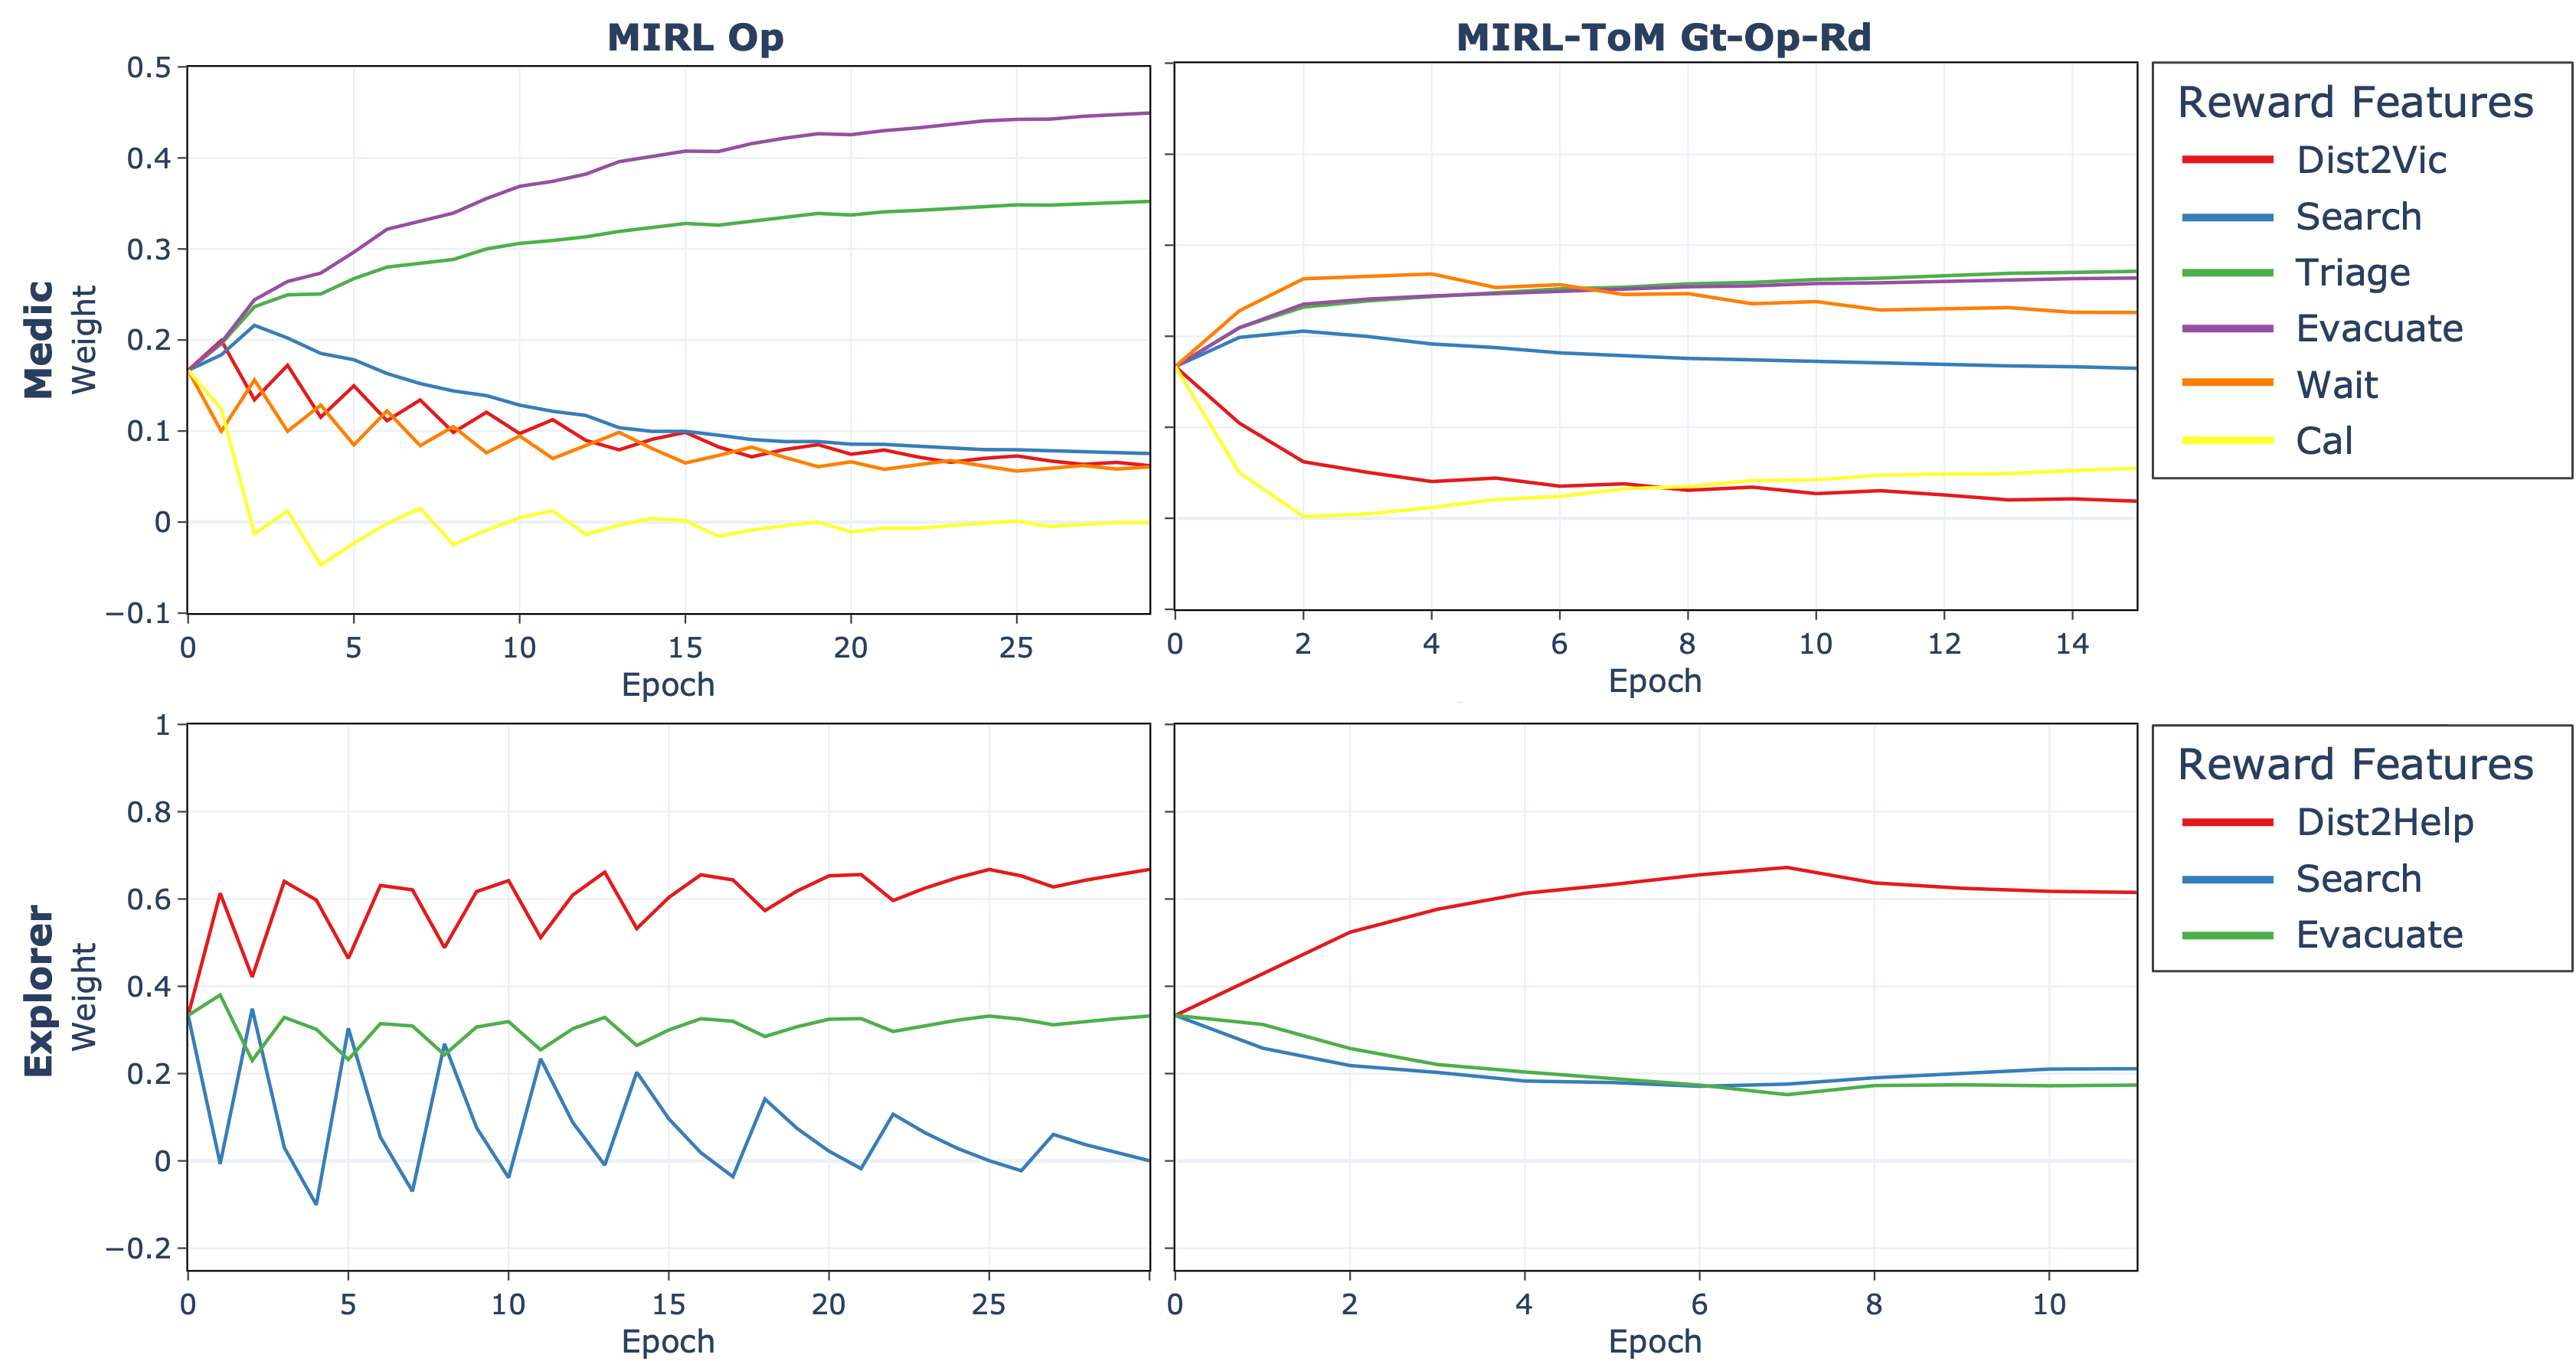Click tick label 14 on top-right x-axis
The width and height of the screenshot is (2576, 1361).
pyautogui.click(x=2072, y=645)
